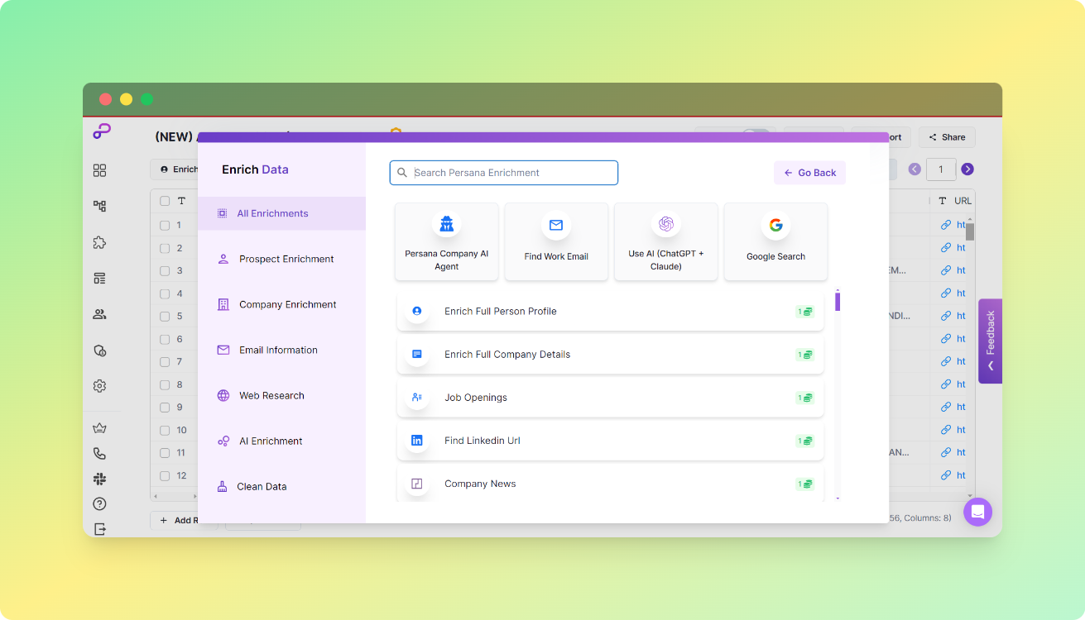Open the puzzle integrations icon
1085x620 pixels.
99,242
